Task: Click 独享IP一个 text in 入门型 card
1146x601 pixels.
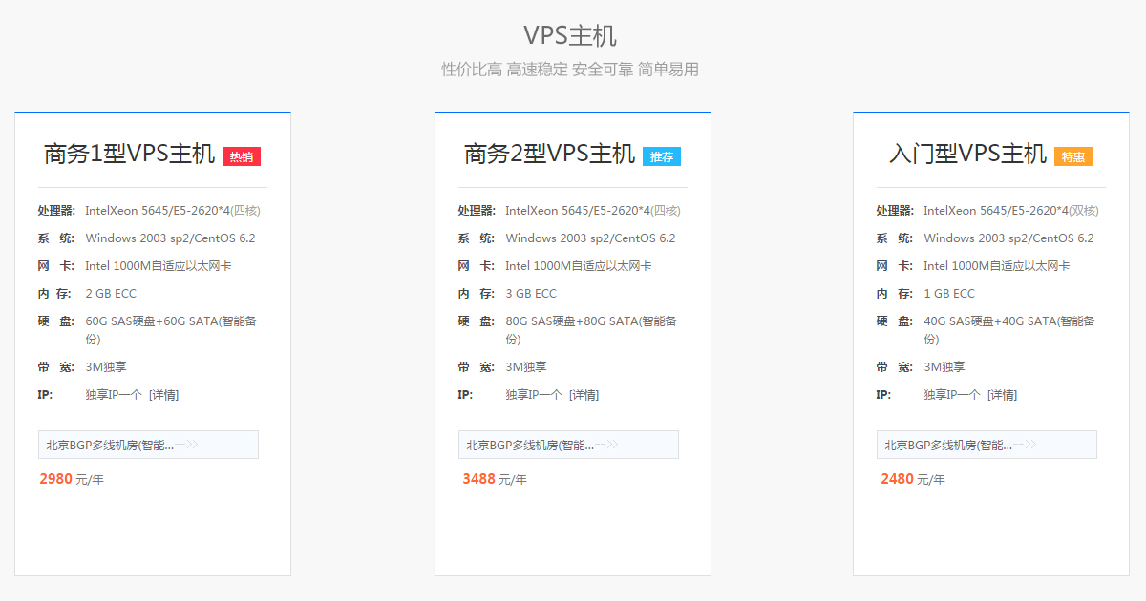Action: point(952,395)
